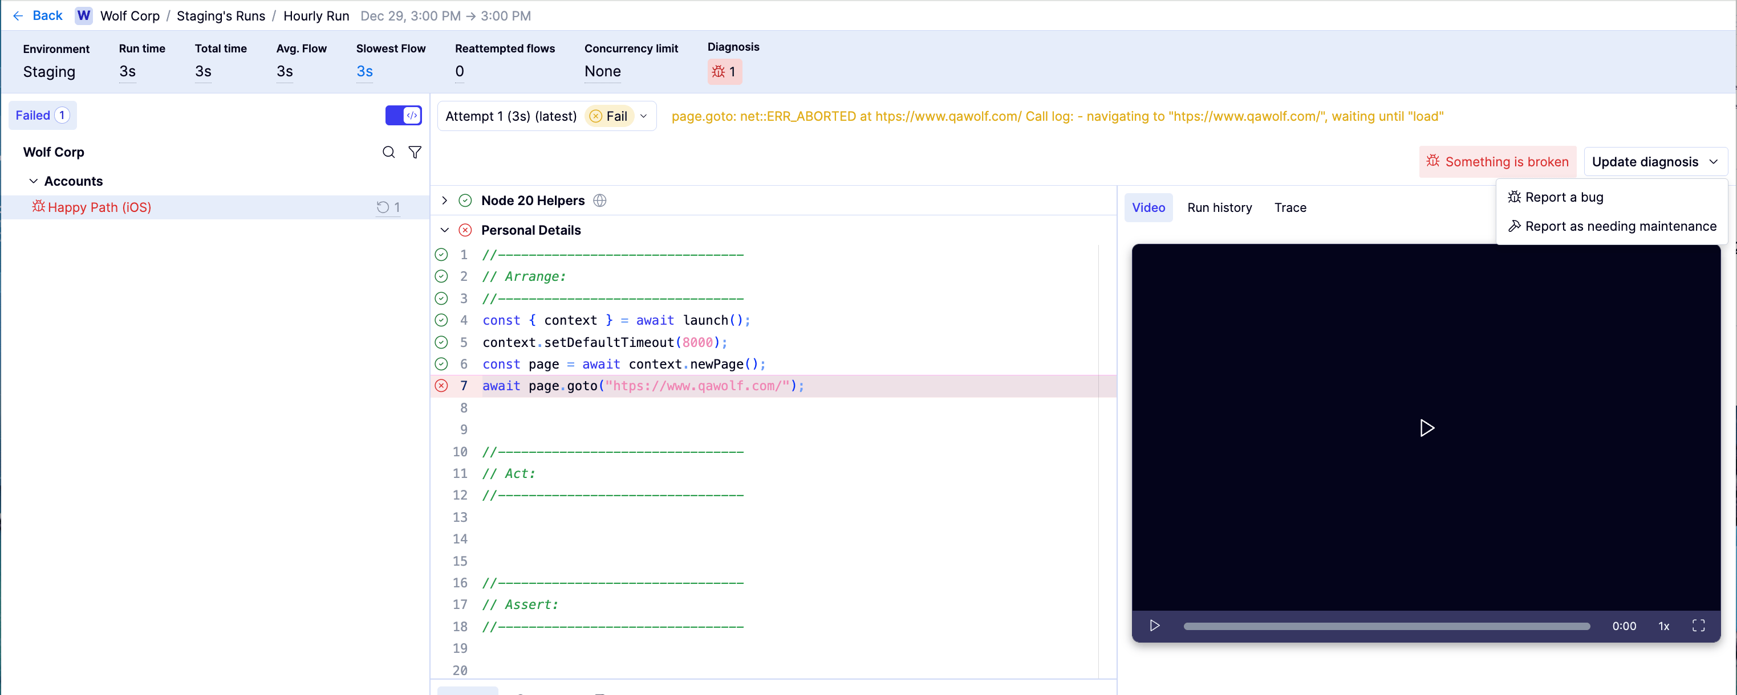Choose Report as needing maintenance
Viewport: 1737px width, 695px height.
click(1612, 226)
